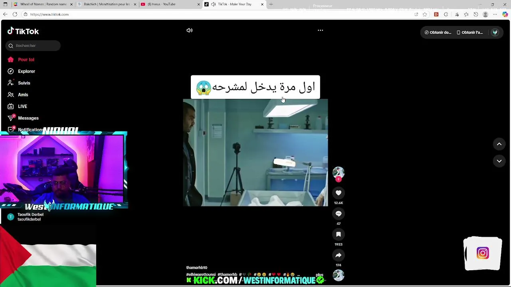Click the Instagram overlay icon

pyautogui.click(x=483, y=253)
